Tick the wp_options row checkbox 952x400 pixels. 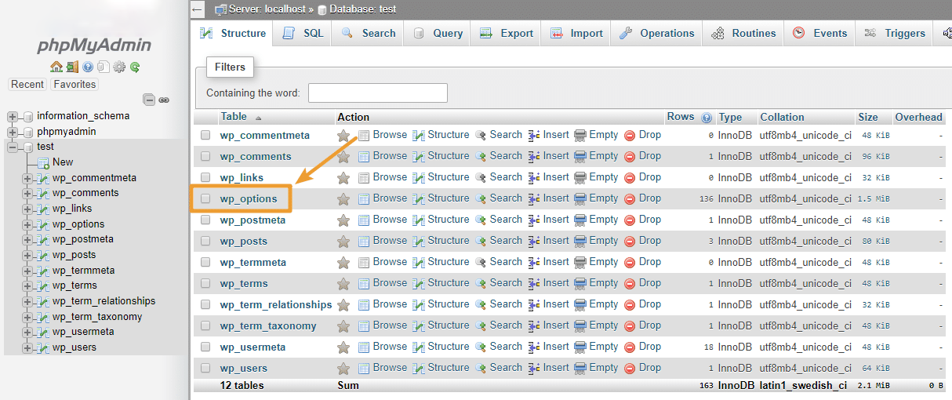(x=205, y=198)
